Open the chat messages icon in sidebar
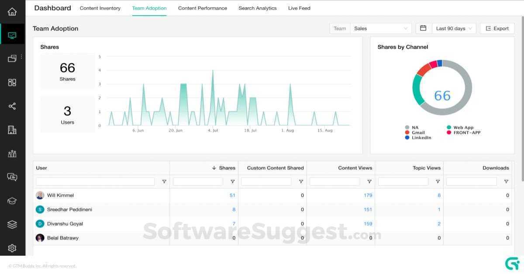The image size is (524, 274). tap(12, 177)
